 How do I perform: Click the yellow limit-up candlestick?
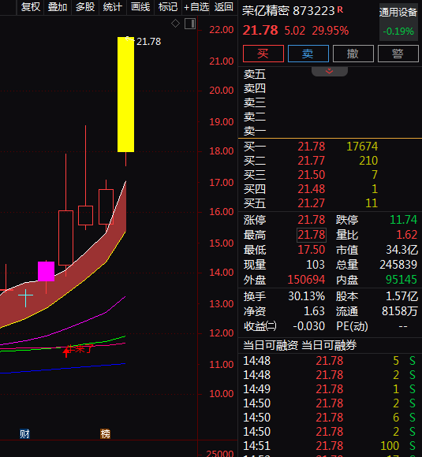click(125, 95)
